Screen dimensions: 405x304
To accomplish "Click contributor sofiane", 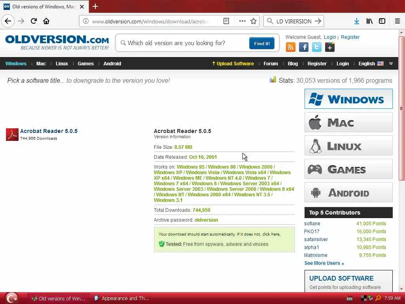I will 312,224.
